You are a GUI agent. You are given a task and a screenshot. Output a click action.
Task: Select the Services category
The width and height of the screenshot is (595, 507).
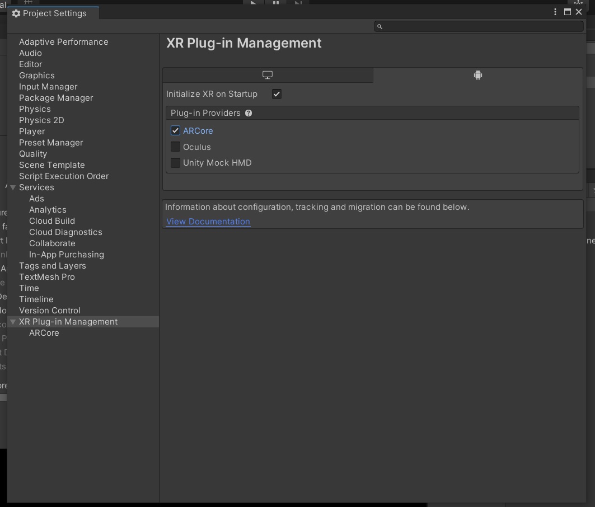tap(36, 187)
